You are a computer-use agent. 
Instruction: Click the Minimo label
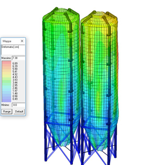5,105
